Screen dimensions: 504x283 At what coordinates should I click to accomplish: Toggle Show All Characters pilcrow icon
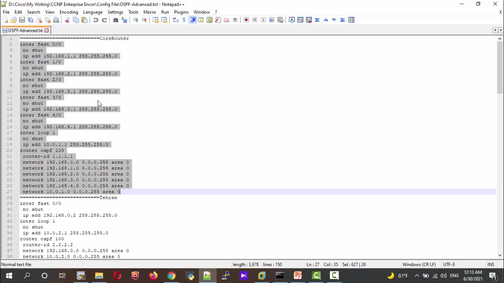coord(184,20)
